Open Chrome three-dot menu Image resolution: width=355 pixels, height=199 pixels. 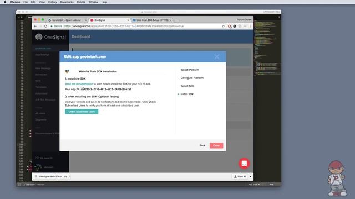click(x=250, y=26)
